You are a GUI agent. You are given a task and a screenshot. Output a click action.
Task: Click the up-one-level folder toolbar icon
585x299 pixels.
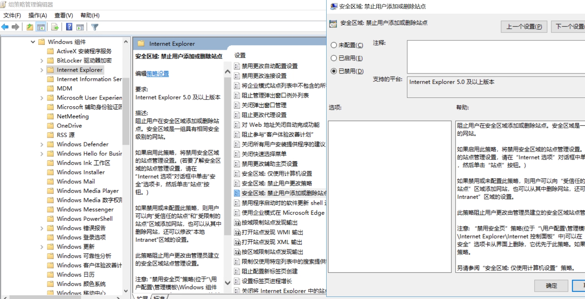click(x=30, y=27)
